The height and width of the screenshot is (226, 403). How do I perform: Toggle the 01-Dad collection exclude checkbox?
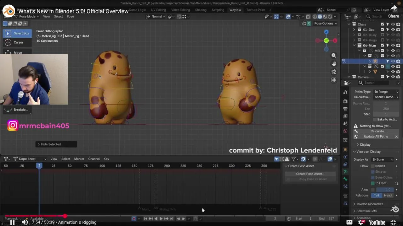[383, 30]
